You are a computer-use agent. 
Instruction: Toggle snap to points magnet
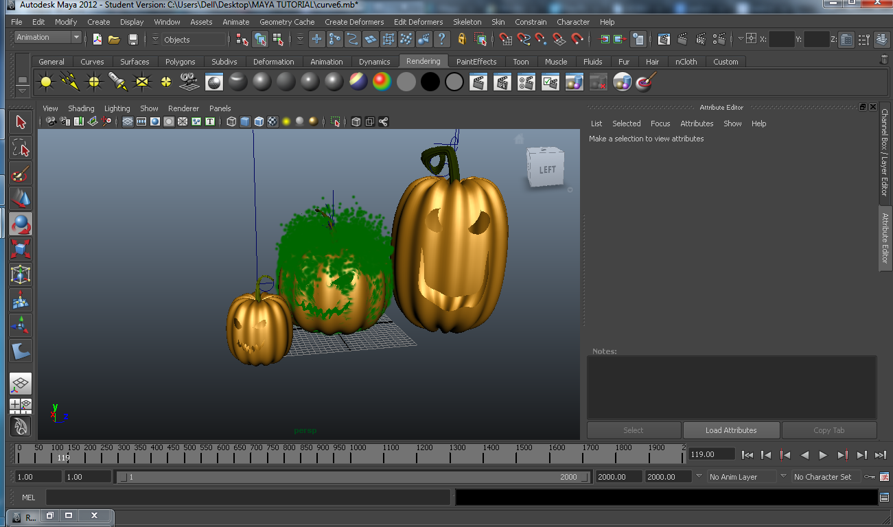coord(542,39)
